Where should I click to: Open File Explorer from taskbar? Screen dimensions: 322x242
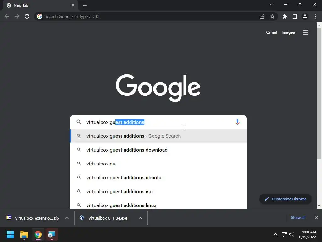click(x=24, y=234)
